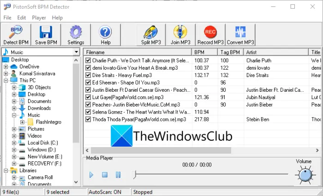Viewport: 323px width, 196px height.
Task: Expand the OneDrive tree node
Action: [x=6, y=67]
